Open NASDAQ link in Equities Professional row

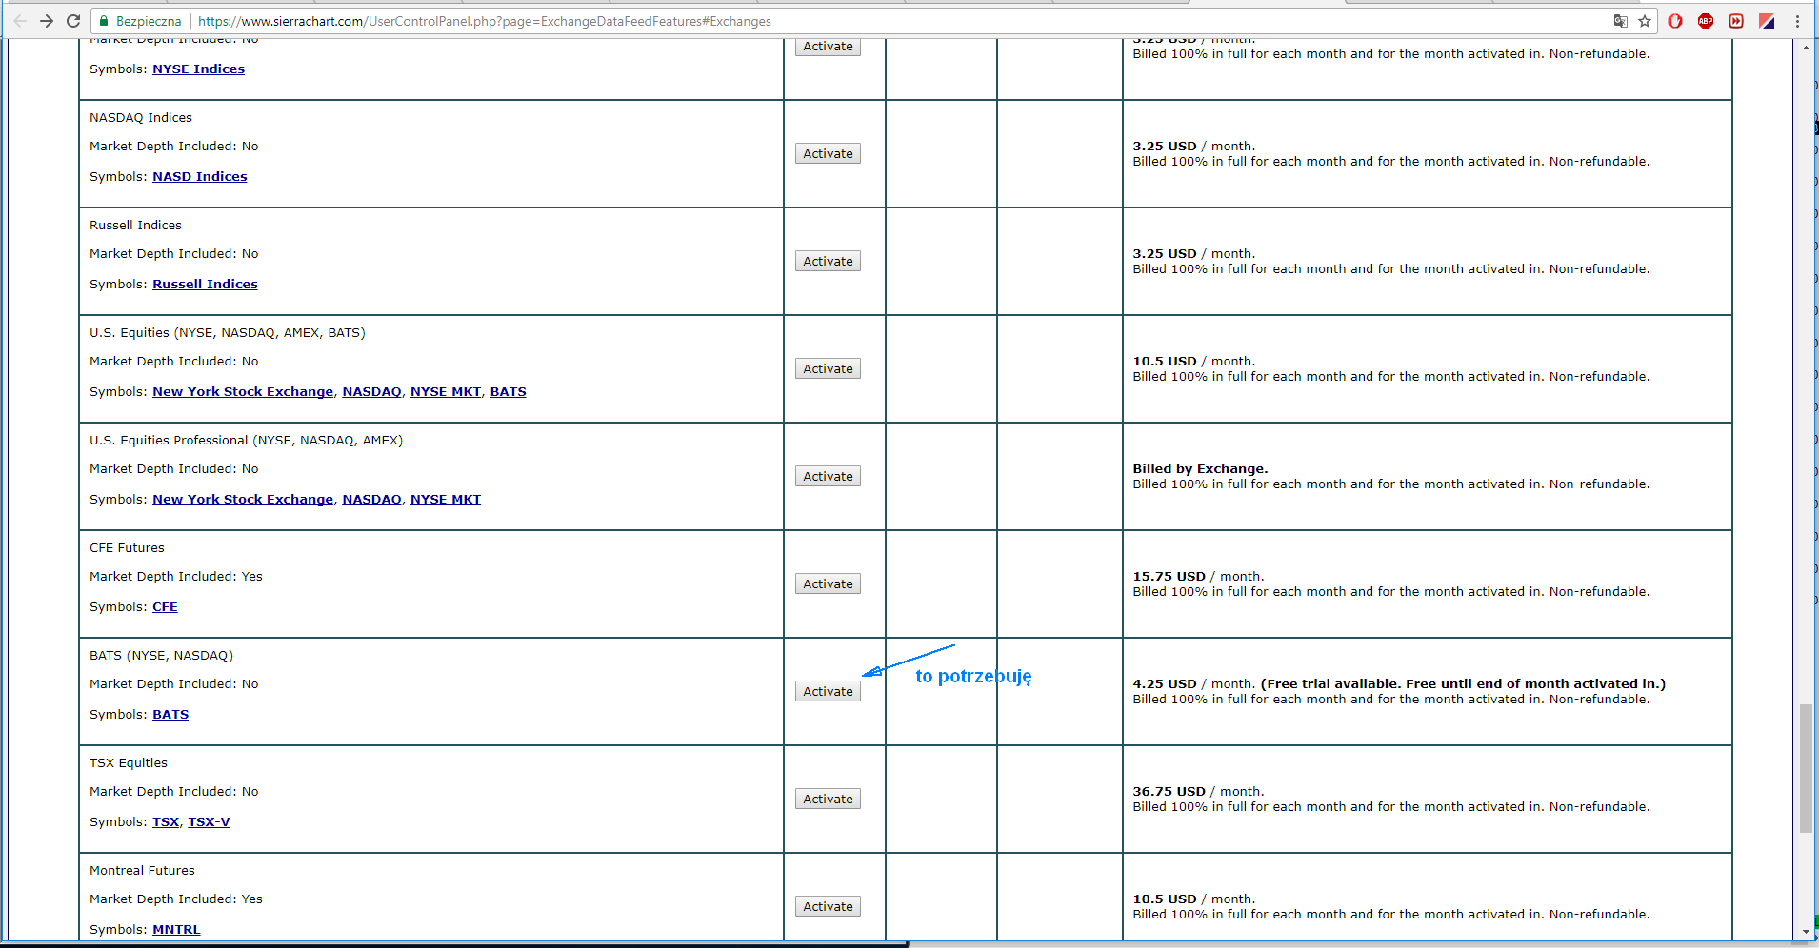click(371, 500)
